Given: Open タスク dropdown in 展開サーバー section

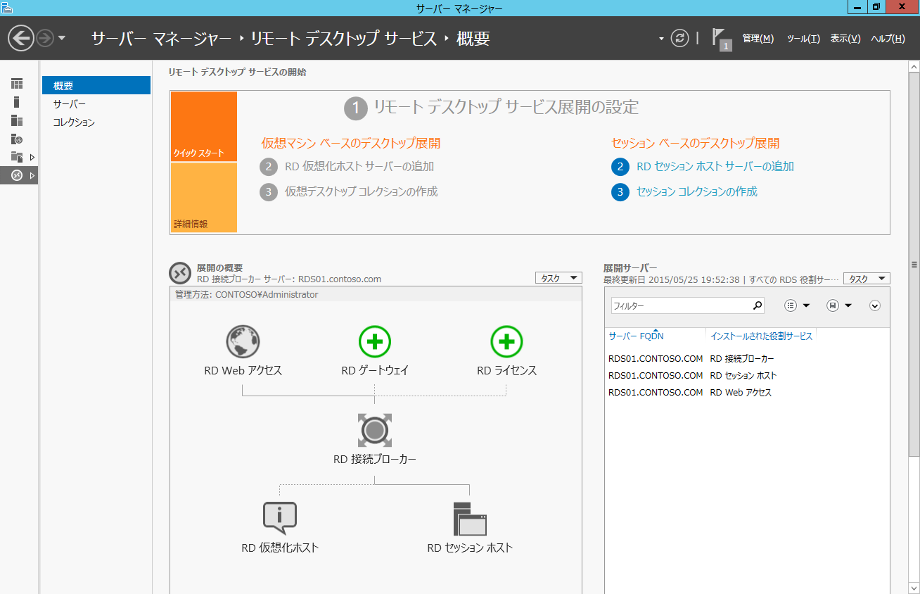Looking at the screenshot, I should (866, 279).
